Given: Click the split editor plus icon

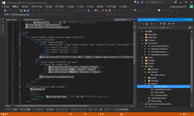Looking at the screenshot, I should pos(135,23).
